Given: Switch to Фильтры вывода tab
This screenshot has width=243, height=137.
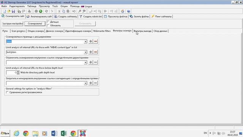Looking at the screenshot, I should tap(142, 31).
